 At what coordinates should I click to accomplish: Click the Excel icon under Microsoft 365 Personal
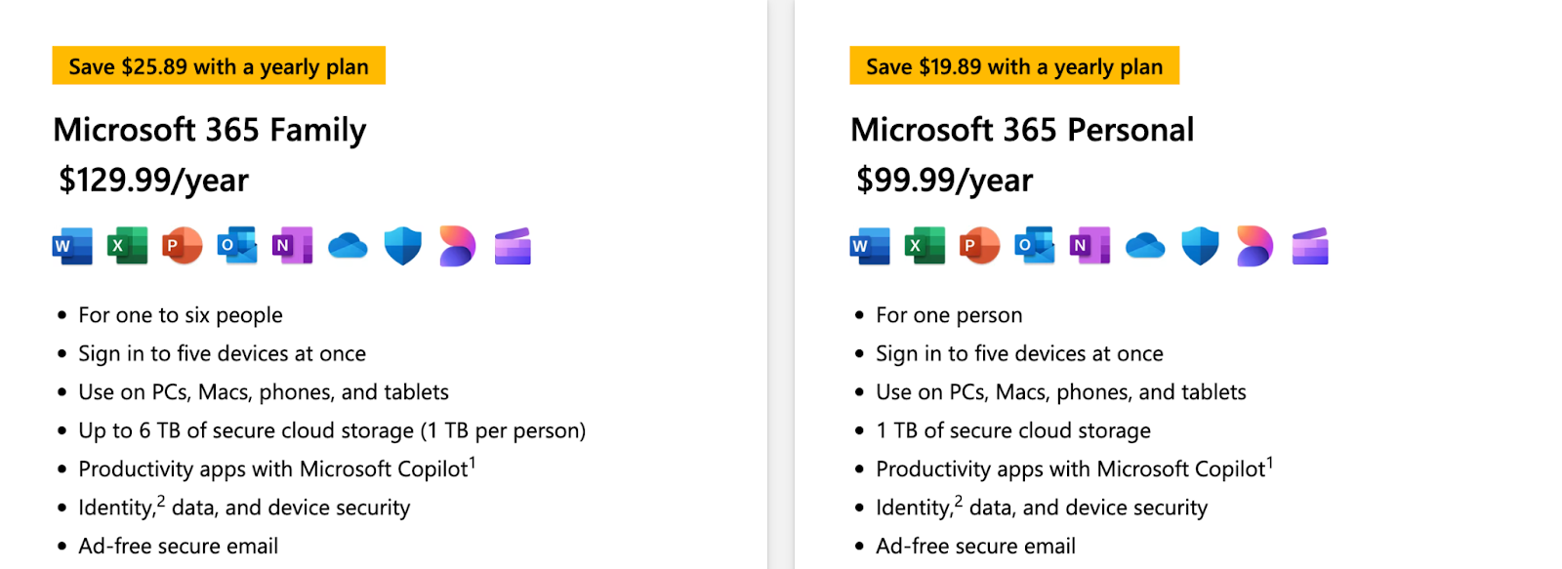(925, 246)
